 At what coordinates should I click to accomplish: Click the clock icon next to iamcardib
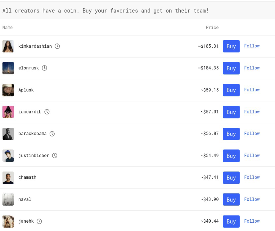pyautogui.click(x=47, y=112)
